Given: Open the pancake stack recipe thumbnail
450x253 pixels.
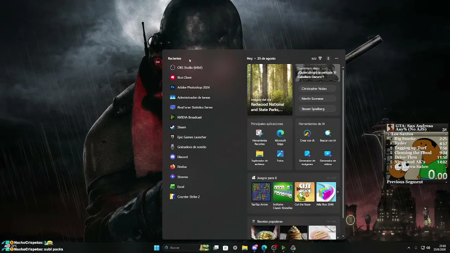Looking at the screenshot, I should coord(294,232).
